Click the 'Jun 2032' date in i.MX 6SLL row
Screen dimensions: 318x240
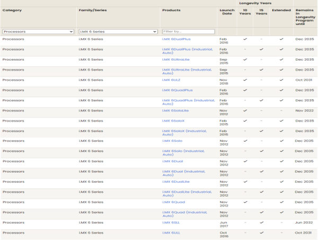coord(304,222)
